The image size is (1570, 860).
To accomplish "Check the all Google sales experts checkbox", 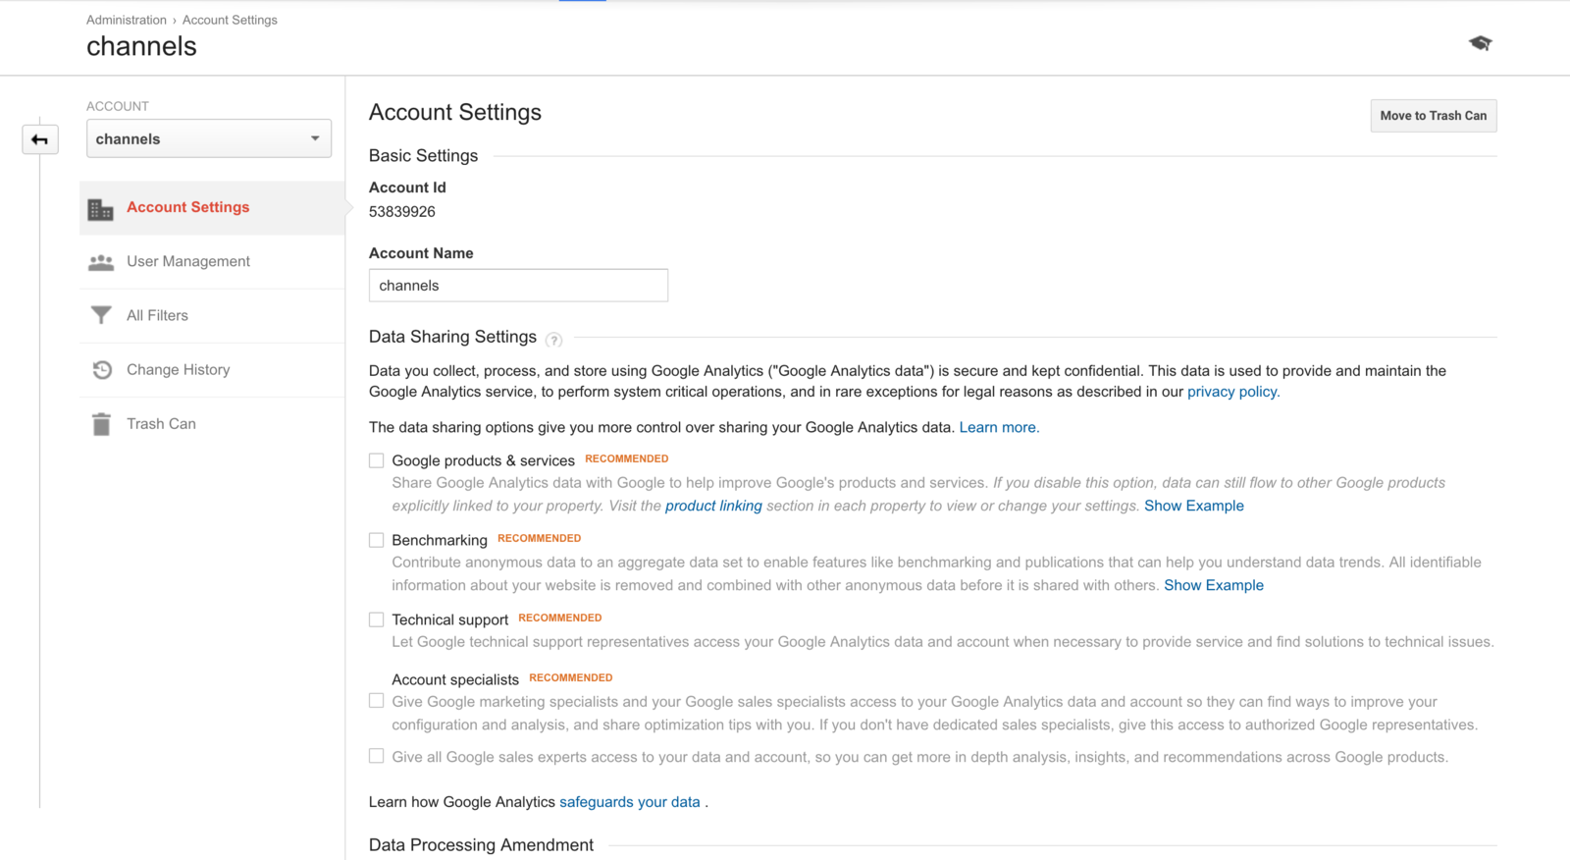I will [x=376, y=756].
